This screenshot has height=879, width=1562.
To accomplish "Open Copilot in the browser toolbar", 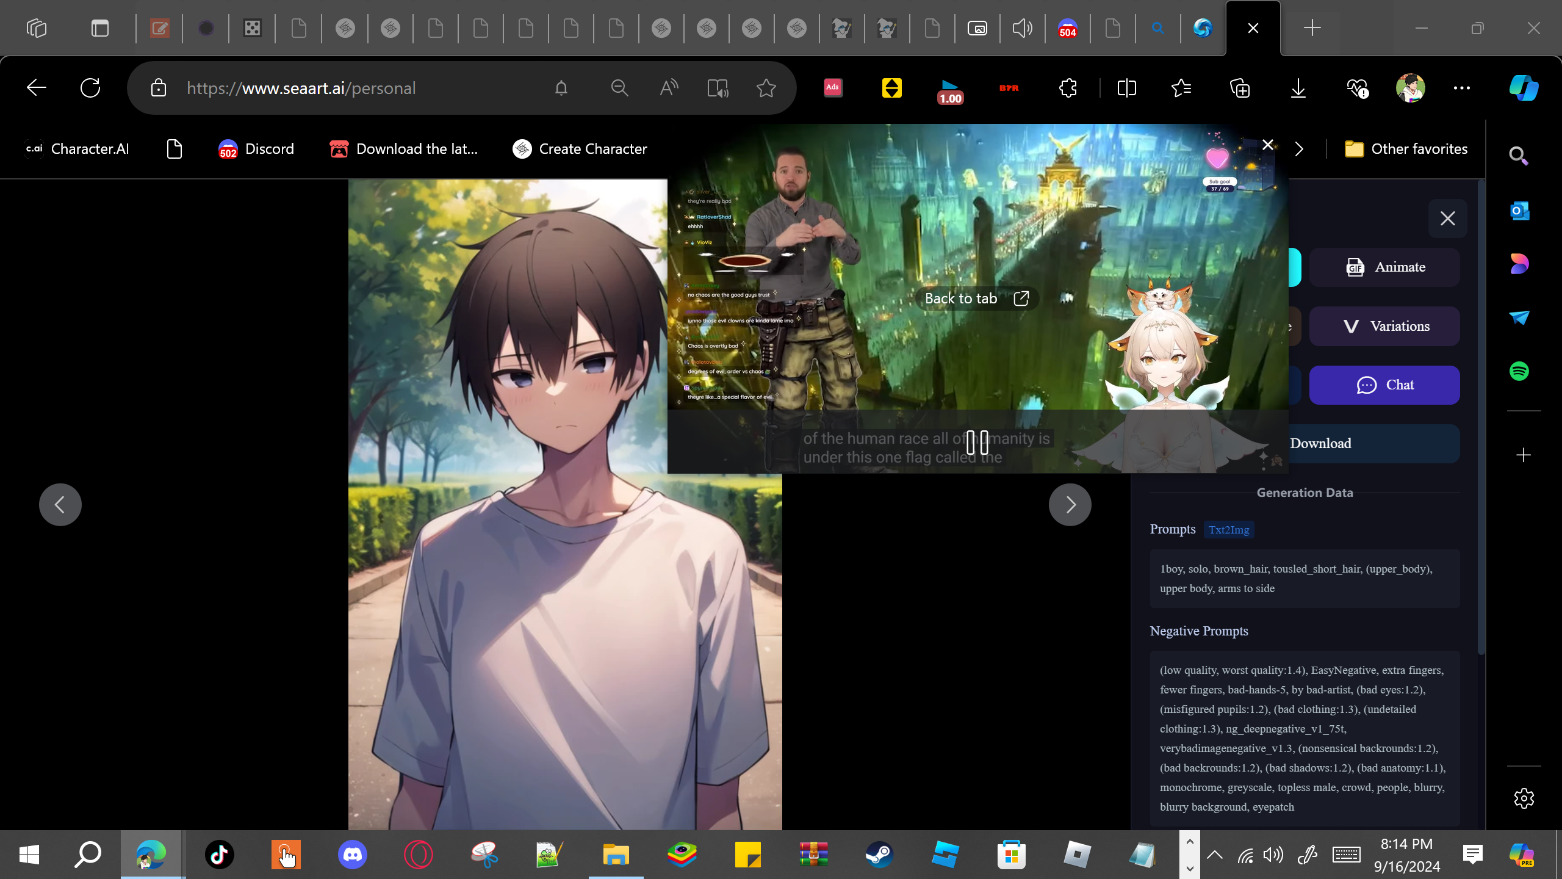I will tap(1524, 88).
